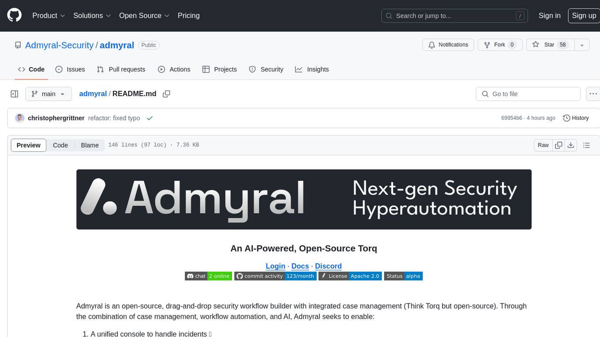This screenshot has width=600, height=337.
Task: Open the README outline list
Action: tap(586, 145)
